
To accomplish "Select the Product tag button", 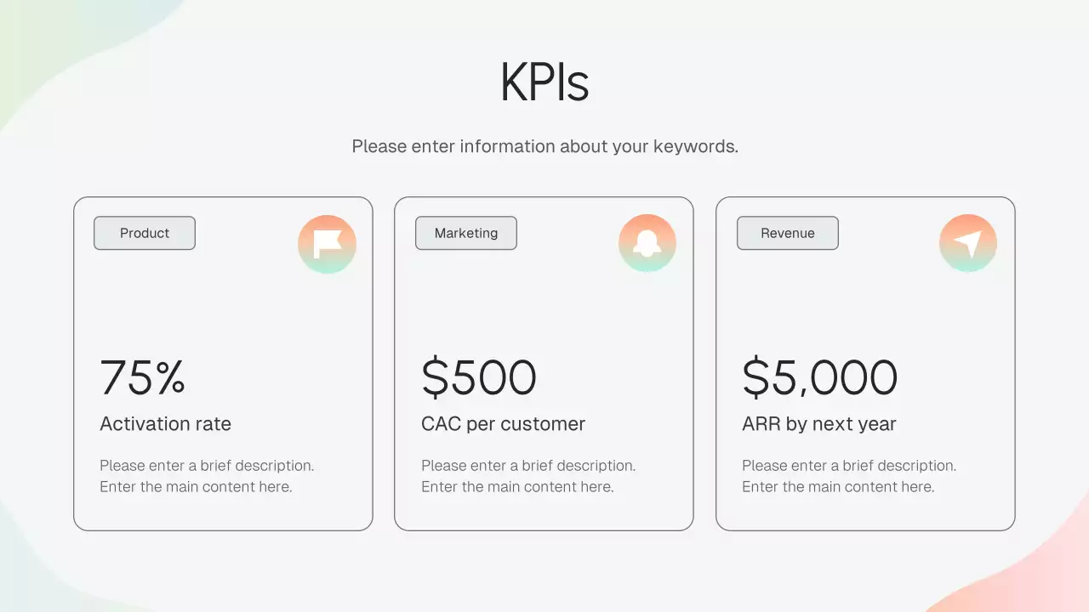I will tap(145, 233).
